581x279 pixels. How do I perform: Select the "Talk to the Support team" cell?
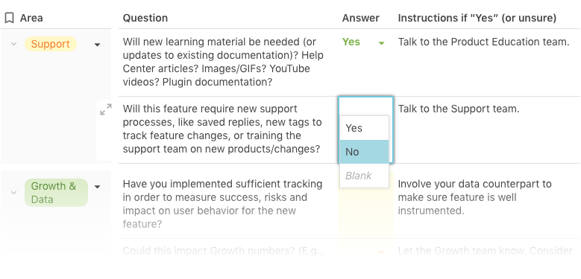tap(487, 129)
